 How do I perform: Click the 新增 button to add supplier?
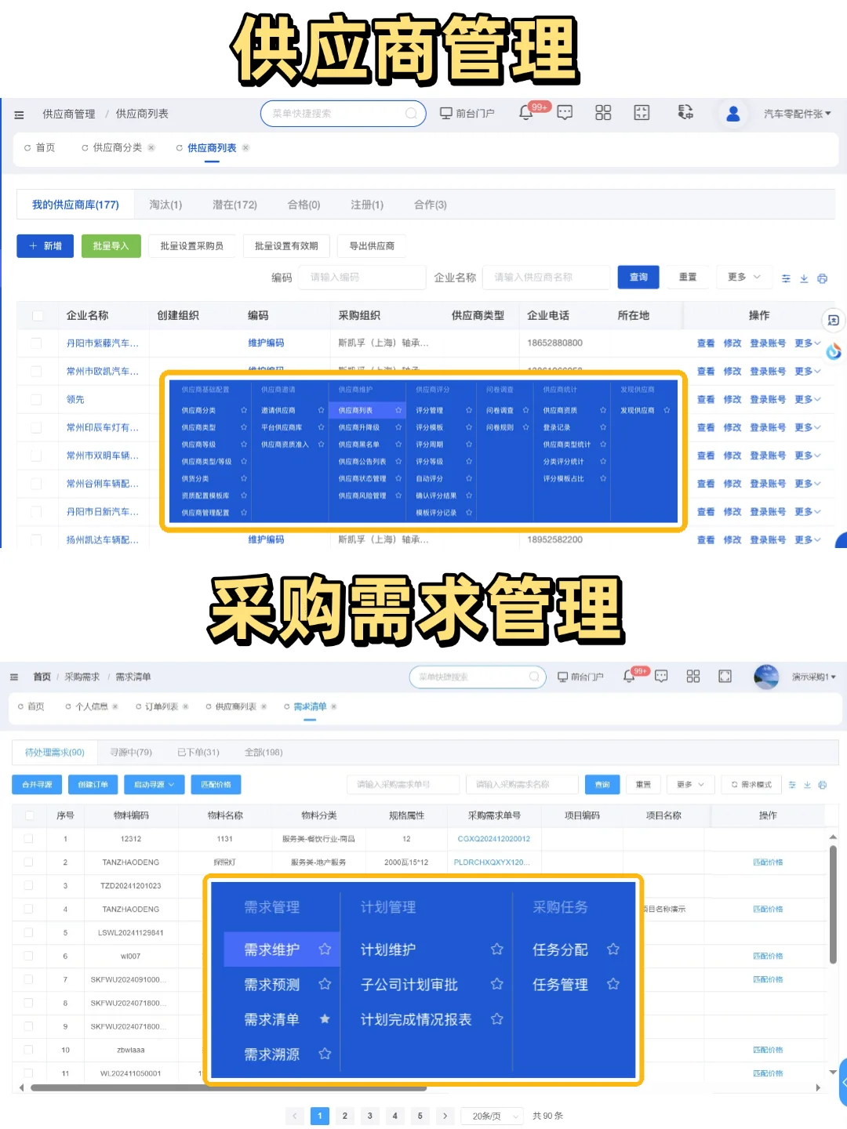point(45,245)
